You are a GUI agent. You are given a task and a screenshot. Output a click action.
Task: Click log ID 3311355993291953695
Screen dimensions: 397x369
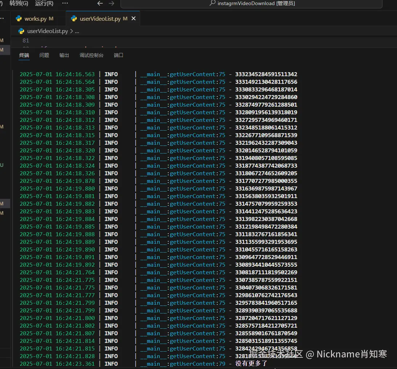tap(266, 242)
